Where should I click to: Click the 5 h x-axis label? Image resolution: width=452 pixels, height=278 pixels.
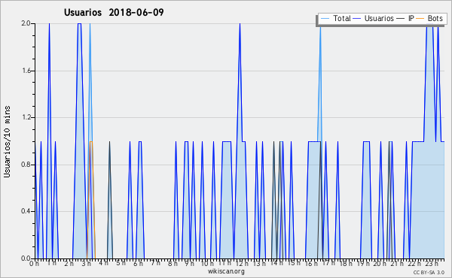(121, 263)
